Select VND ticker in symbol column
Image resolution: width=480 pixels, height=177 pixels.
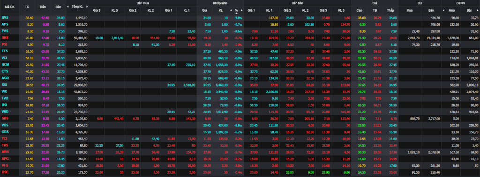point(5,112)
